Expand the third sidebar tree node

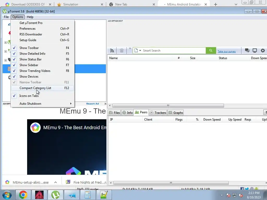(6, 60)
